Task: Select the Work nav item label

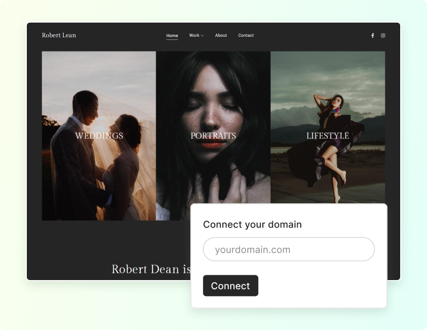Action: point(194,36)
